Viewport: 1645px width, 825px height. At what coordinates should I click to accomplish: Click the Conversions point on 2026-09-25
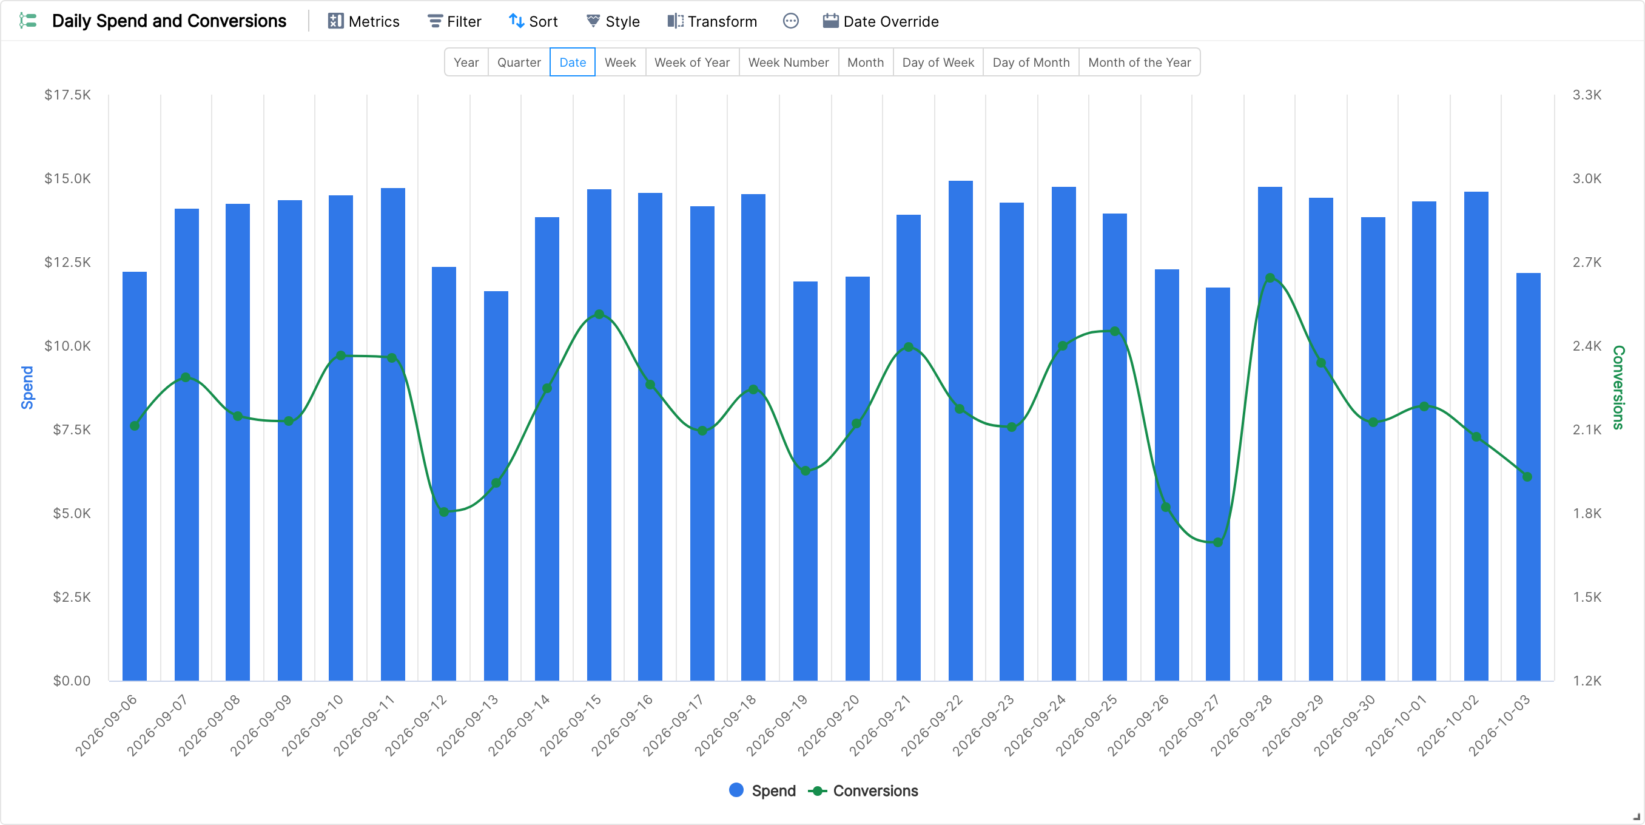[1115, 331]
